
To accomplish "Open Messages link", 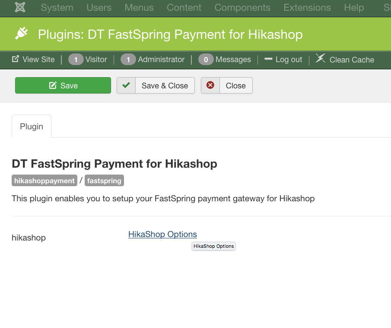I will coord(233,59).
